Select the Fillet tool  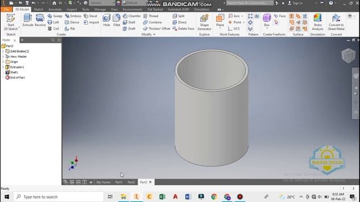[116, 20]
